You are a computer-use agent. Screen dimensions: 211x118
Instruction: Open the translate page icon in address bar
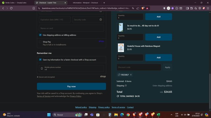tap(133, 8)
